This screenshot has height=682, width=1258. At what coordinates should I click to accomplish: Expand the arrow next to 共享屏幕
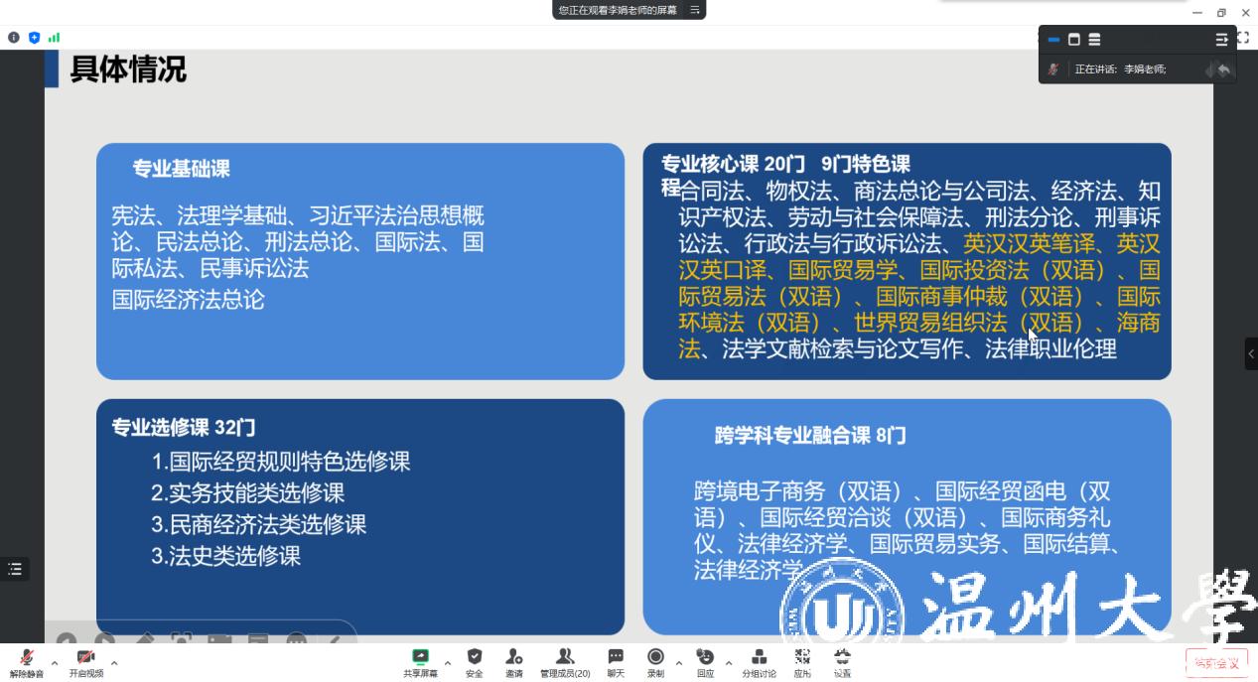pyautogui.click(x=448, y=663)
